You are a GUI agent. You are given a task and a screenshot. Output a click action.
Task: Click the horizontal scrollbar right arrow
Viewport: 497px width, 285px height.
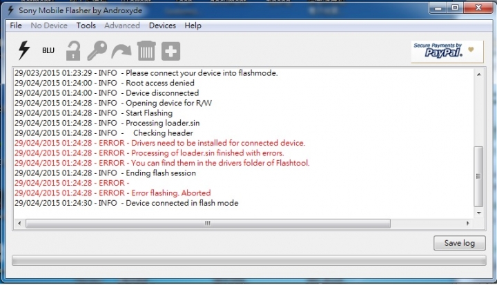coord(467,223)
